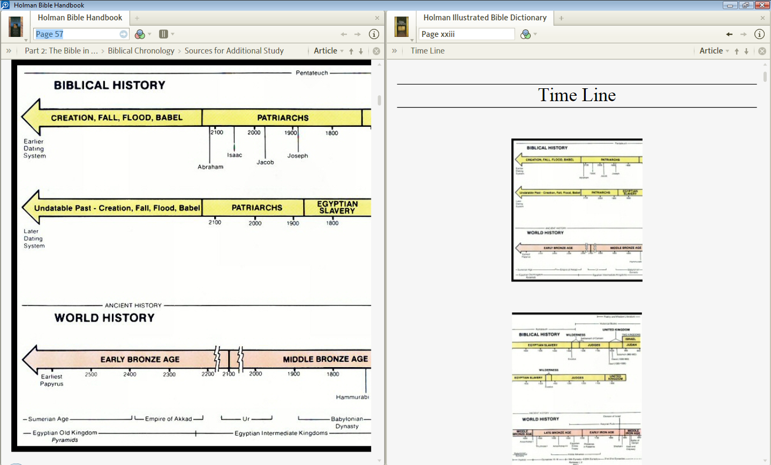771x465 pixels.
Task: Click the Page xxiii reference box
Action: click(466, 34)
